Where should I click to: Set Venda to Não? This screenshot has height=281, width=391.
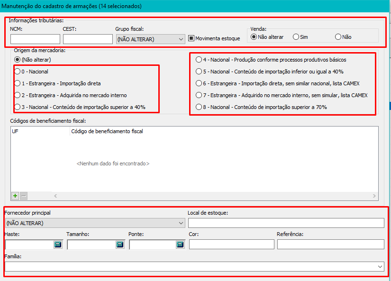click(x=338, y=36)
